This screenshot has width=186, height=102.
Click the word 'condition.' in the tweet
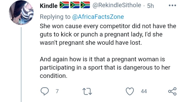pos(53,76)
